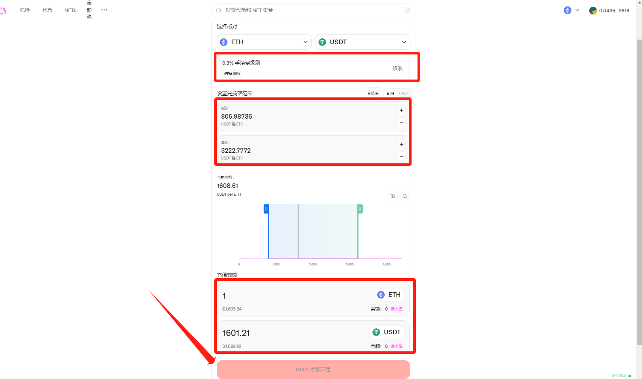Zoom in on the price range chart

[x=393, y=196]
